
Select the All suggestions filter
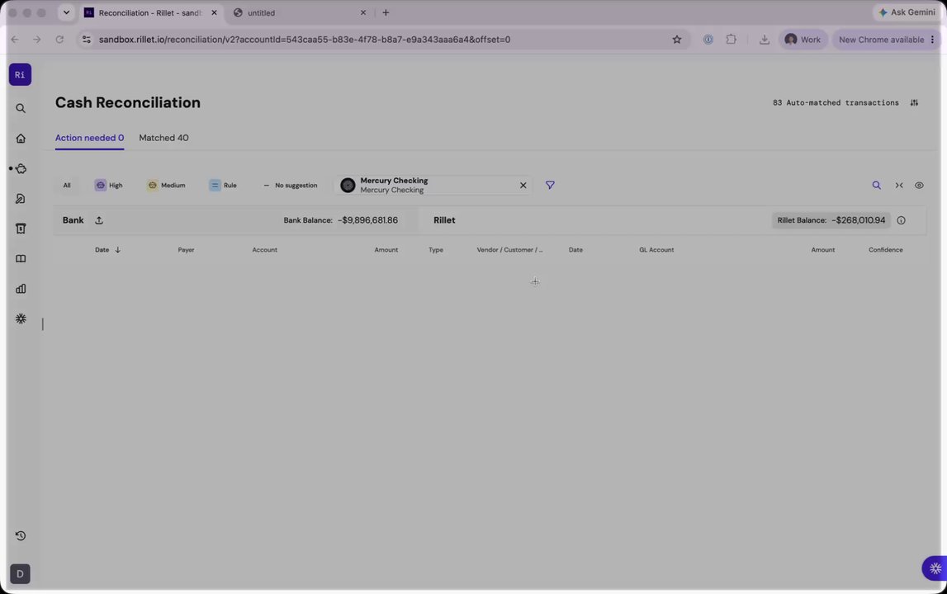[67, 186]
